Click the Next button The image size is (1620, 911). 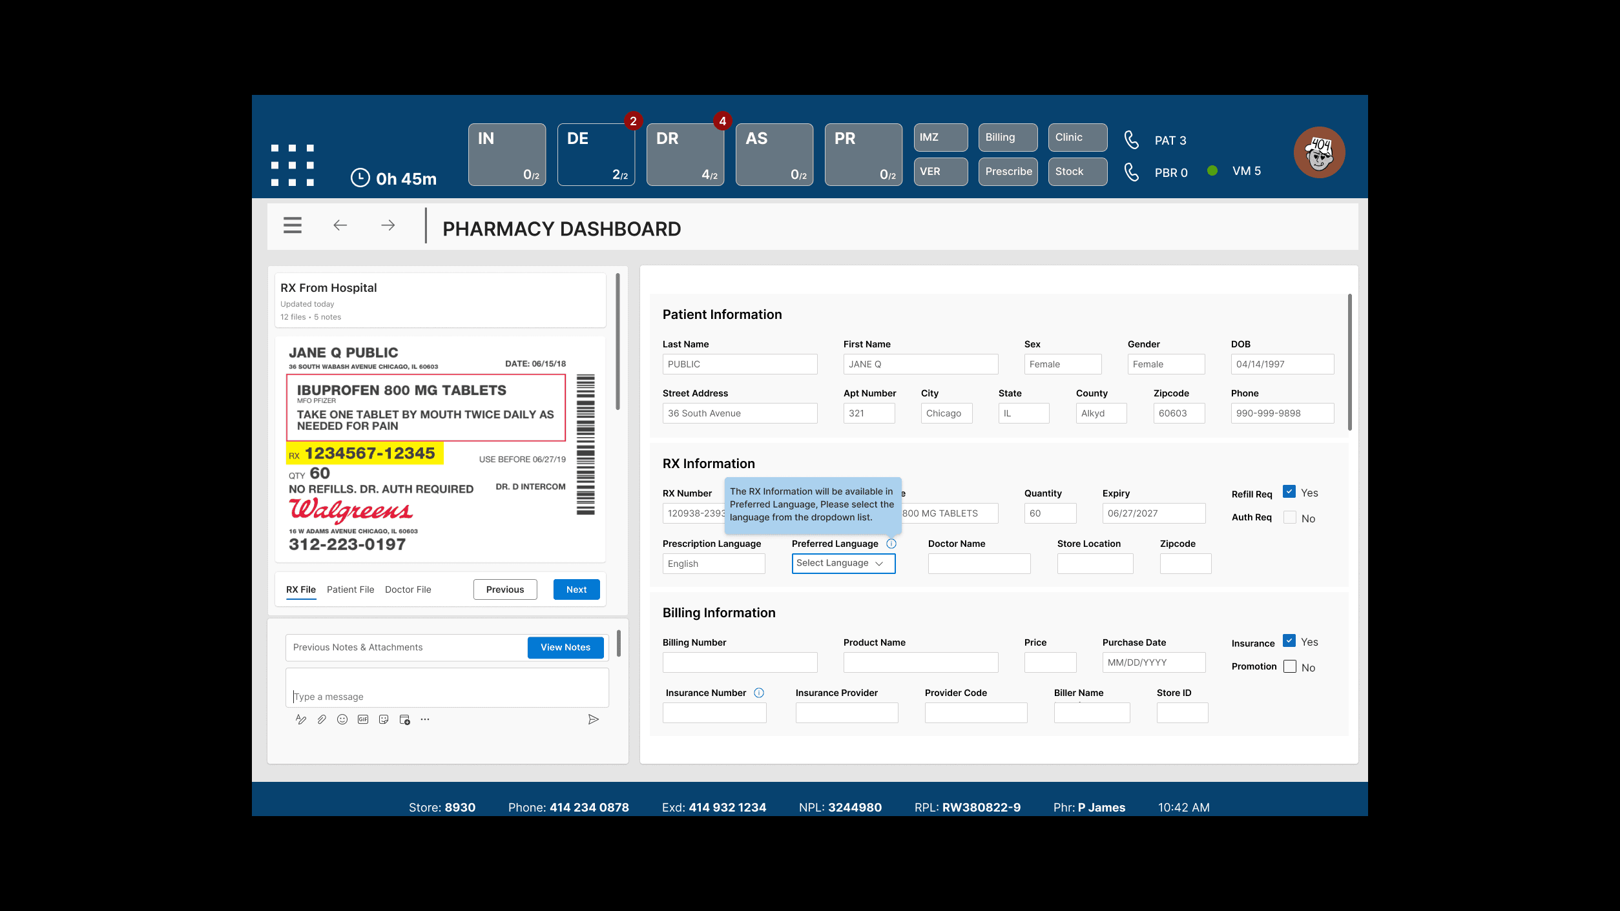576,589
